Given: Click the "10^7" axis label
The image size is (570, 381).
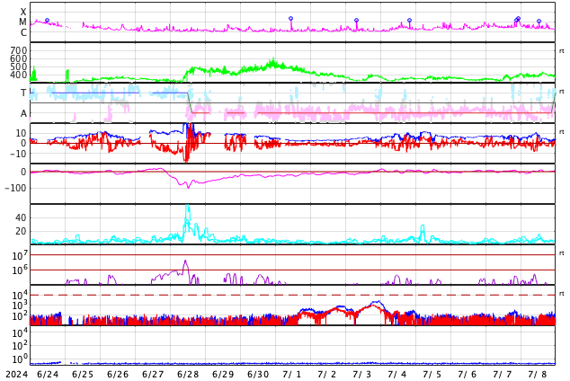Looking at the screenshot, I should tap(20, 255).
